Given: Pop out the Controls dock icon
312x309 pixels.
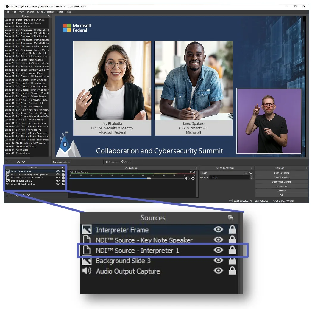Looking at the screenshot, I should point(306,168).
